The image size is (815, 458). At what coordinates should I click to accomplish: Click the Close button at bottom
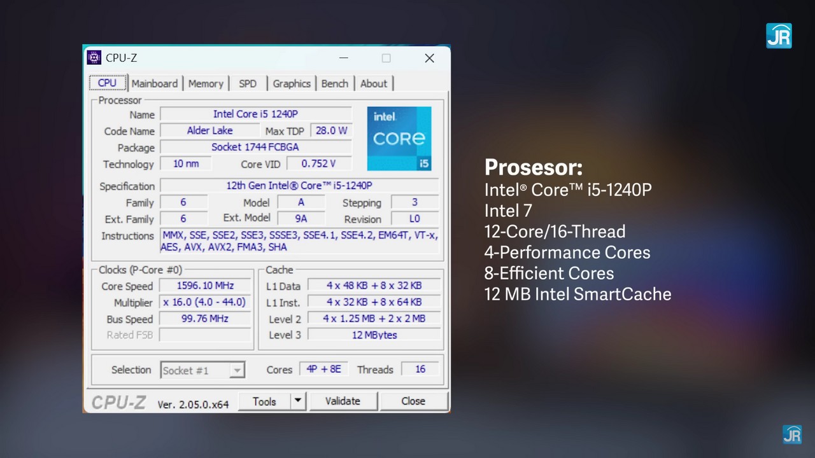(x=413, y=401)
